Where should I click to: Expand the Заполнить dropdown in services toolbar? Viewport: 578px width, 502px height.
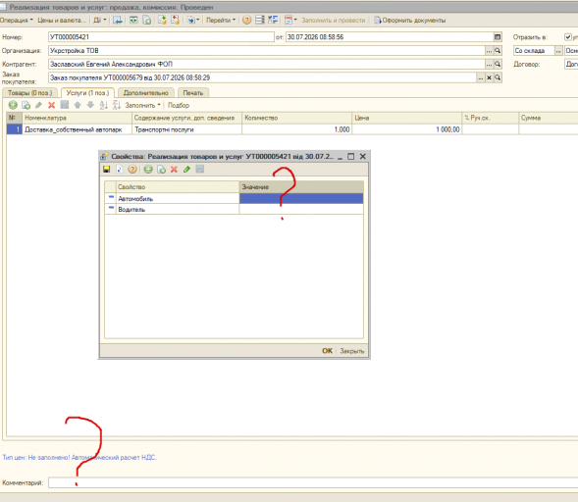point(142,105)
